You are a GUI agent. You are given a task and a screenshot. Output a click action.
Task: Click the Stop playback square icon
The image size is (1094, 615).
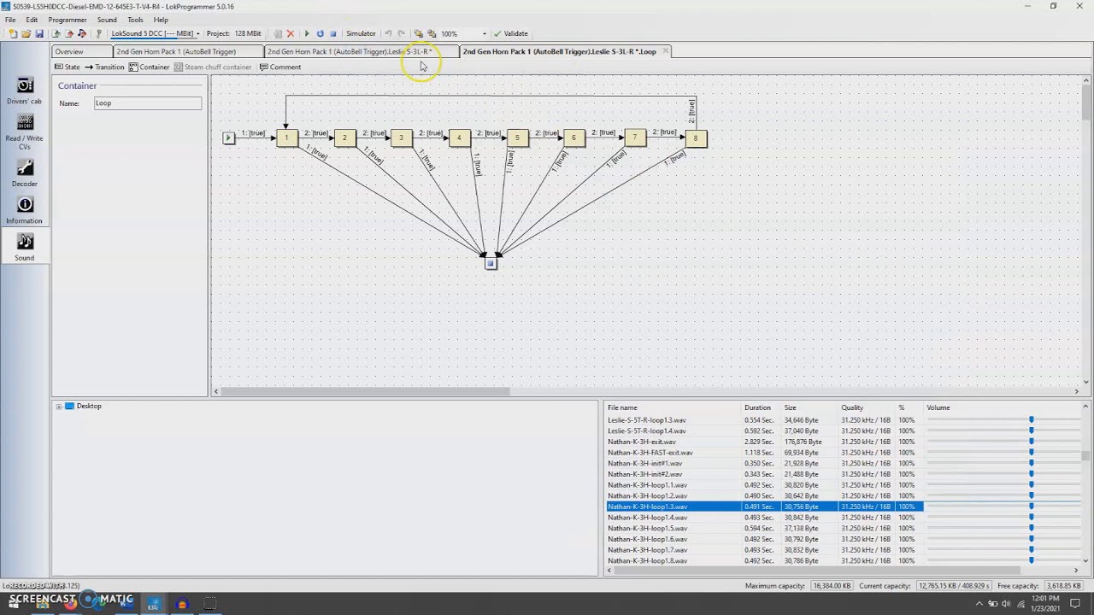[333, 33]
